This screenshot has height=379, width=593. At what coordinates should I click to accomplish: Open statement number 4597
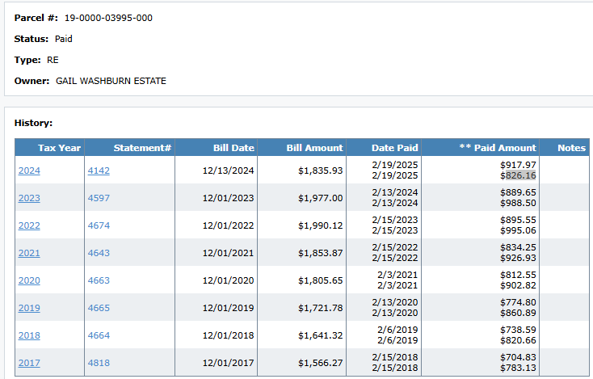(99, 198)
